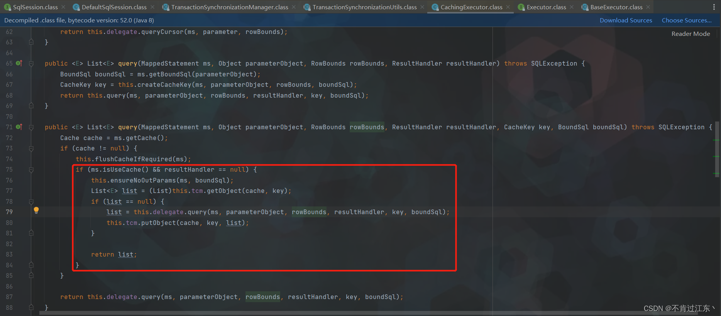Screen dimensions: 721x316
Task: Click line number 79 in the gutter
Action: 9,212
